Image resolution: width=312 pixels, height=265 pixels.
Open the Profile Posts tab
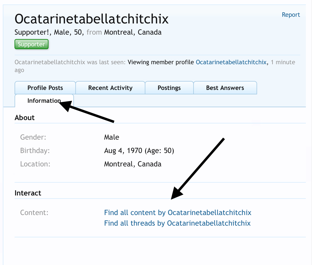point(45,88)
